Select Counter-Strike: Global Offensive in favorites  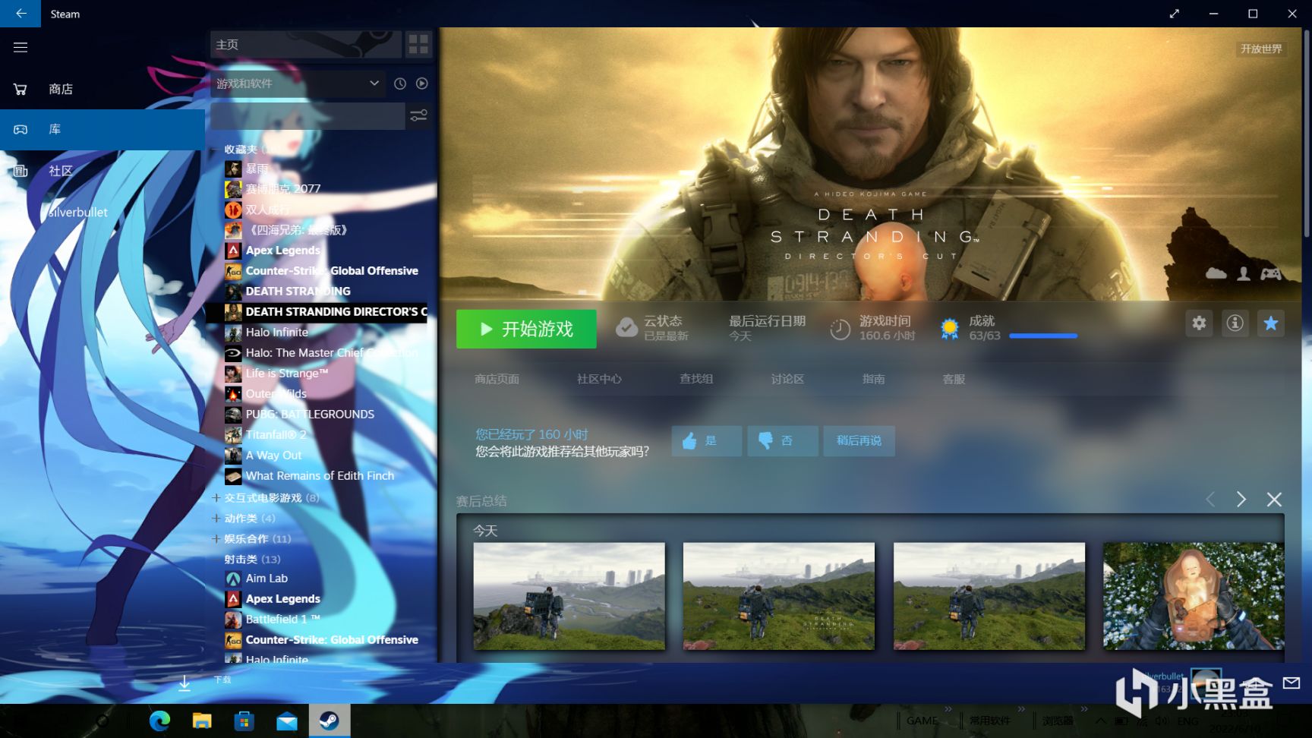(332, 270)
